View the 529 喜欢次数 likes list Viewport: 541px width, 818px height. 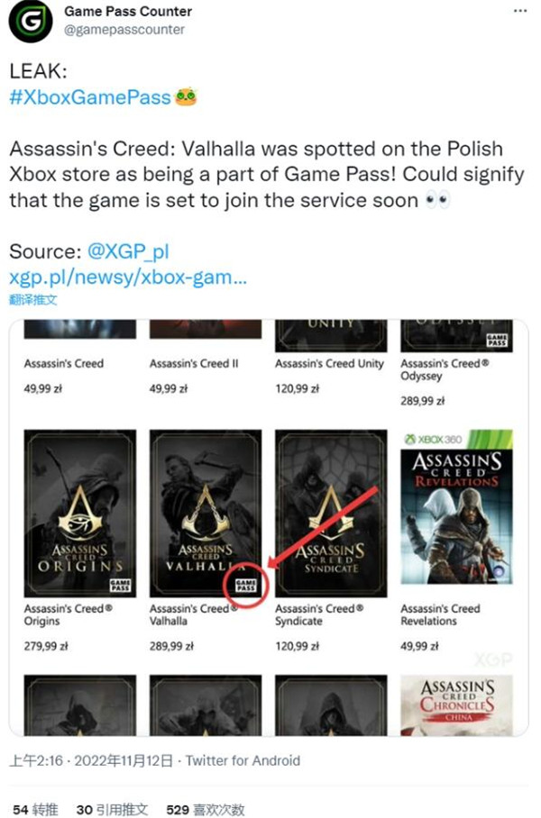tap(206, 809)
